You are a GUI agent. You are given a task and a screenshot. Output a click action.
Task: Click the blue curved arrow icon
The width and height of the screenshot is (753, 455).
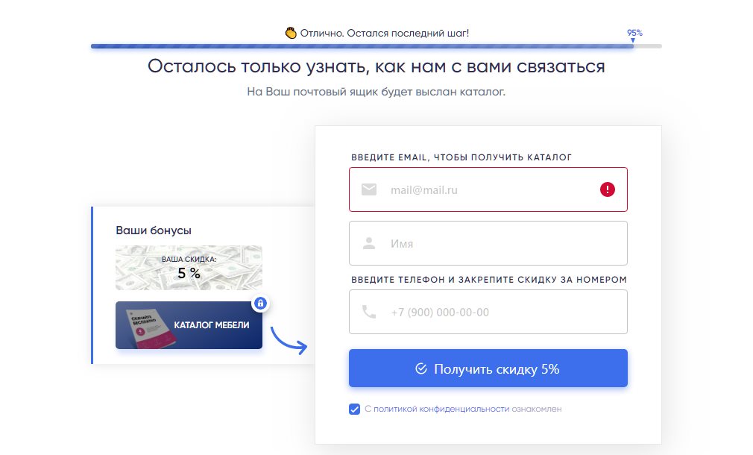(289, 339)
